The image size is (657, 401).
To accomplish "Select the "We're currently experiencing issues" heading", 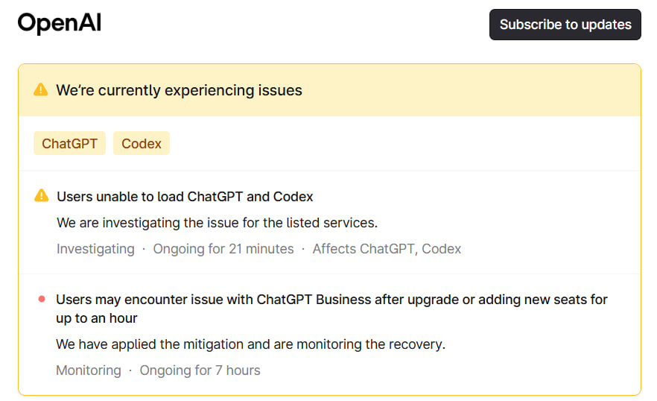I will pyautogui.click(x=179, y=90).
